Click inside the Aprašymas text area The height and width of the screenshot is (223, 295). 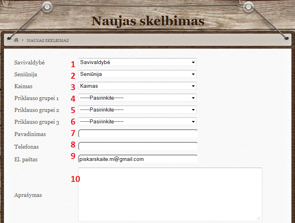[x=170, y=194]
